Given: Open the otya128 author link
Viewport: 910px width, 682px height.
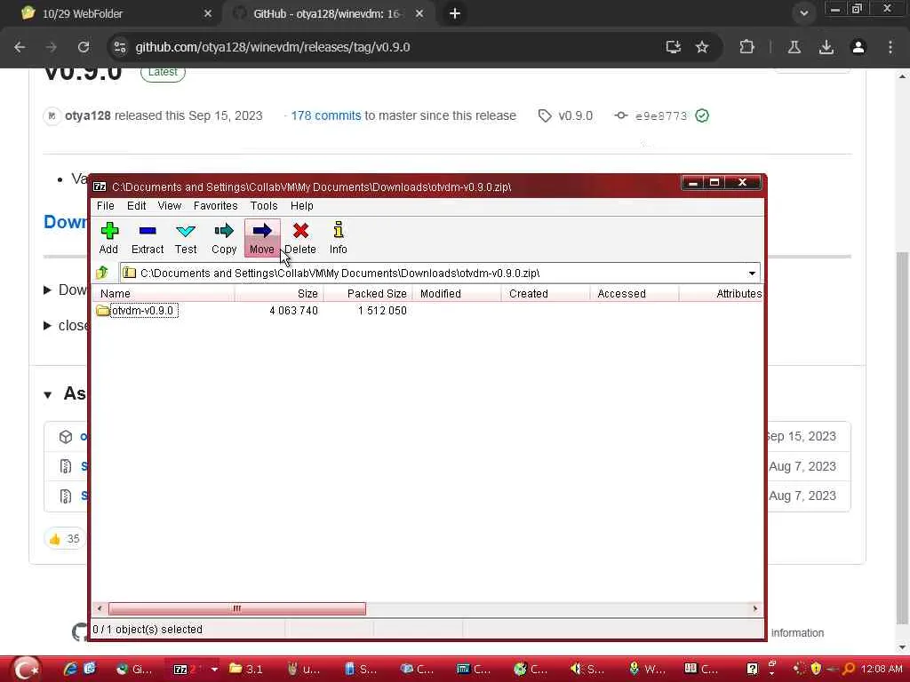Looking at the screenshot, I should 88,115.
